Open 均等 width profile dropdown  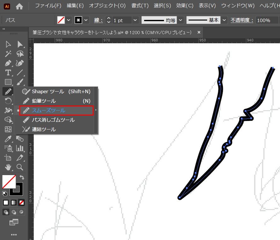pos(181,20)
